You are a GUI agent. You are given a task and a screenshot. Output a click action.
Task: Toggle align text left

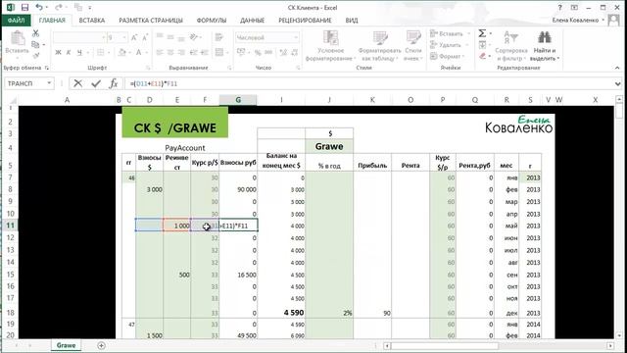click(x=160, y=52)
